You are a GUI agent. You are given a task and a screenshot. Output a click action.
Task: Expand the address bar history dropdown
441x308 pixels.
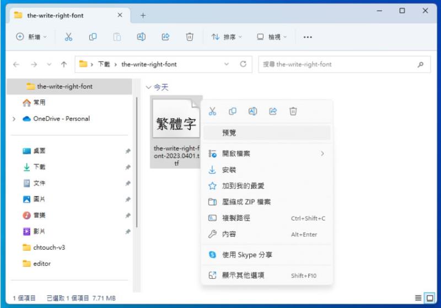tap(227, 64)
